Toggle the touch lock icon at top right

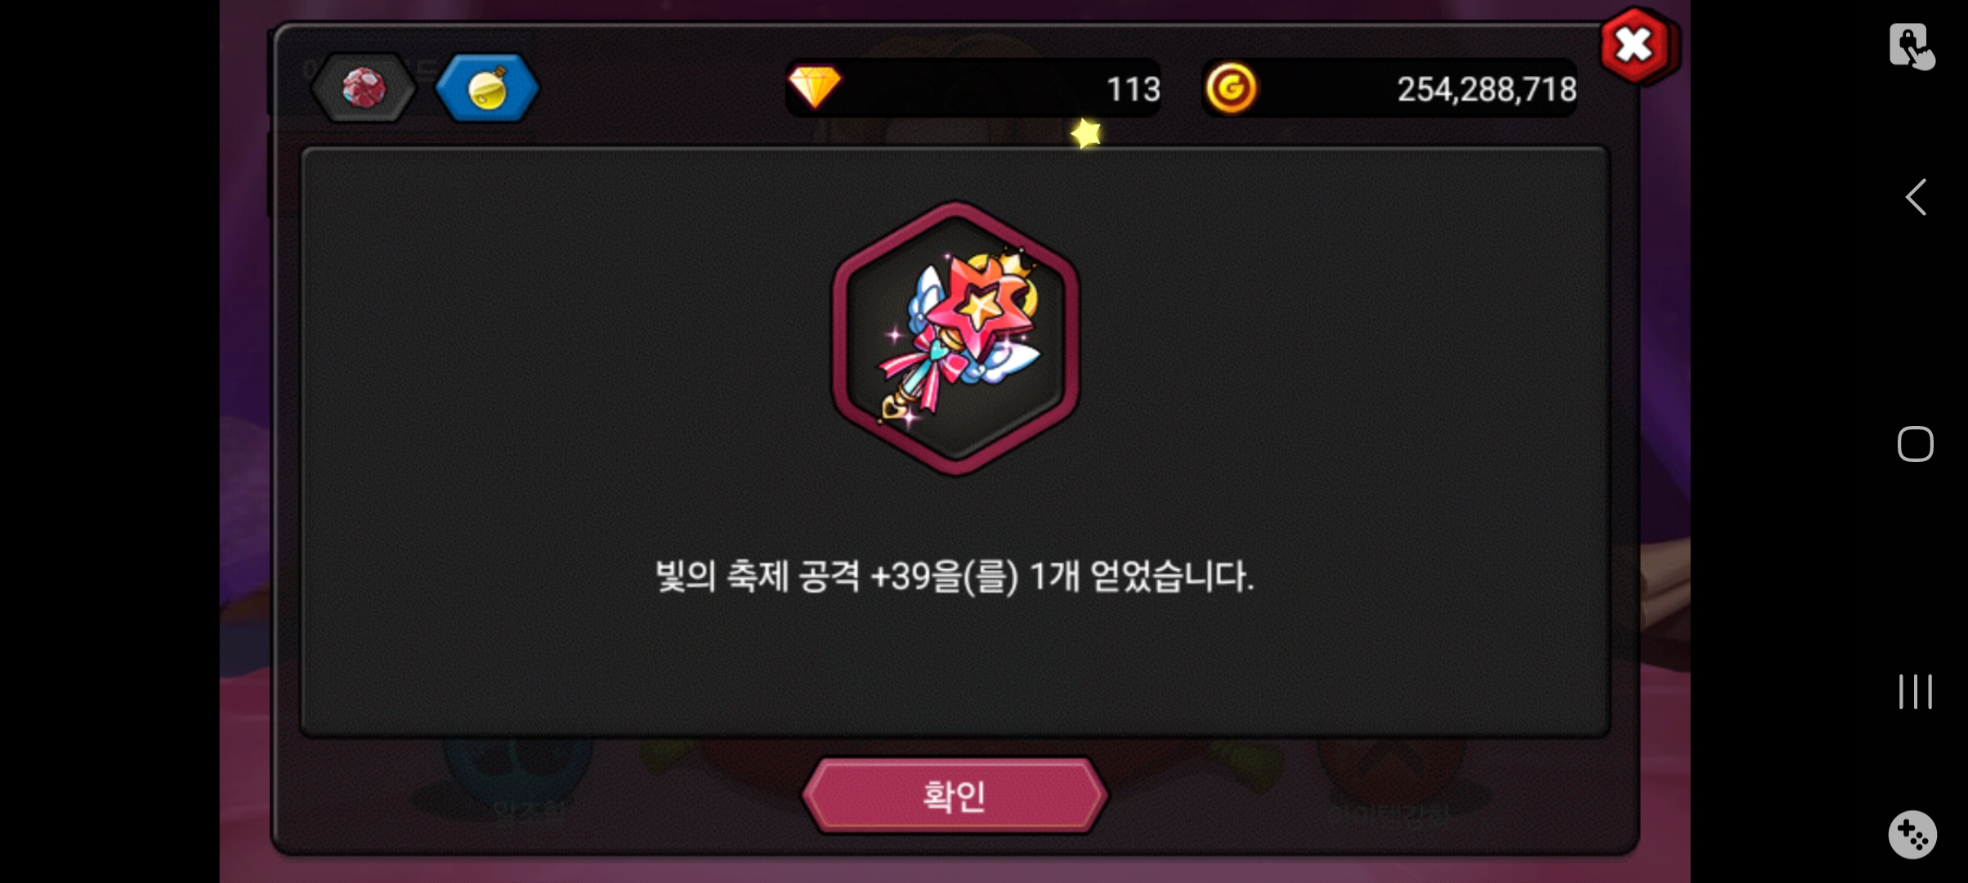[x=1911, y=46]
